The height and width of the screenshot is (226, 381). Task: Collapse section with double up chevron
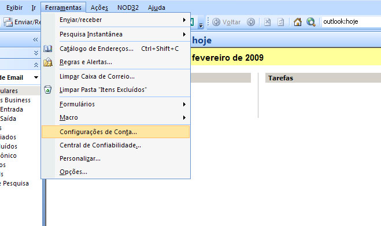click(36, 65)
